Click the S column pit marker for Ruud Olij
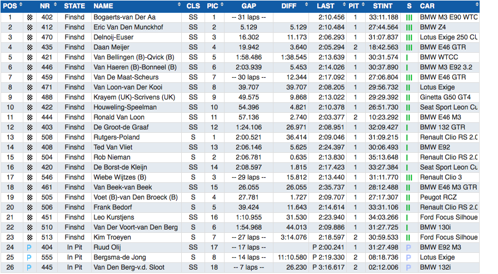 [x=409, y=247]
